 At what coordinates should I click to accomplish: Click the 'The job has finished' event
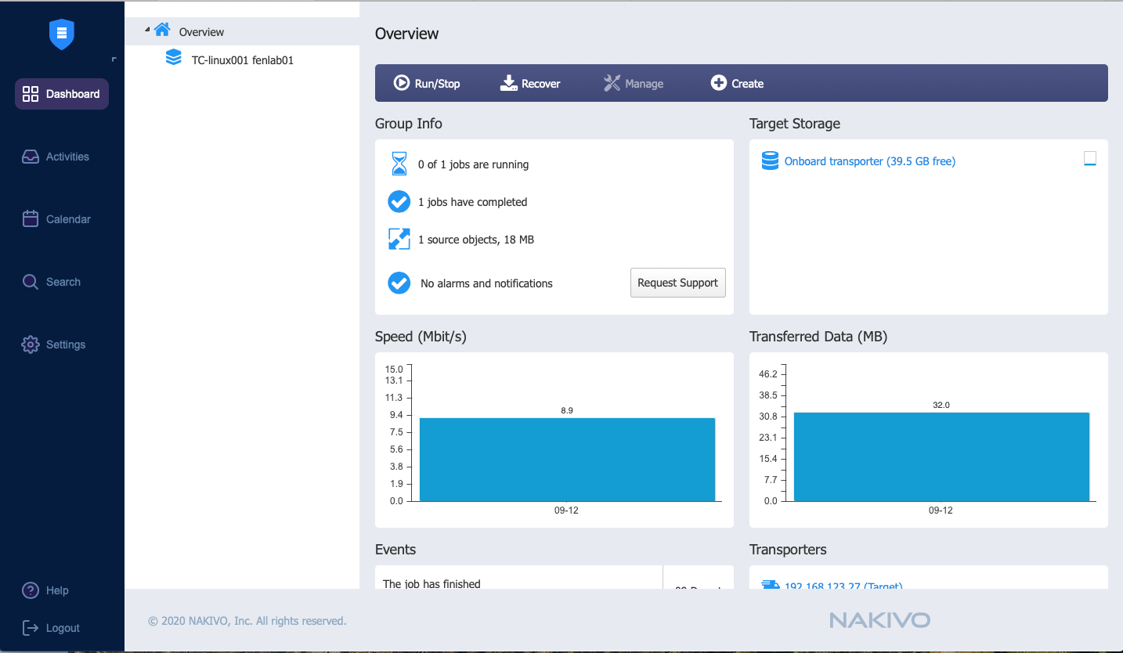click(x=432, y=583)
